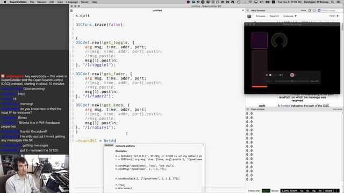Screen dimensions: 344x193
Task: Click the orange fader in recording
Action: (260, 69)
